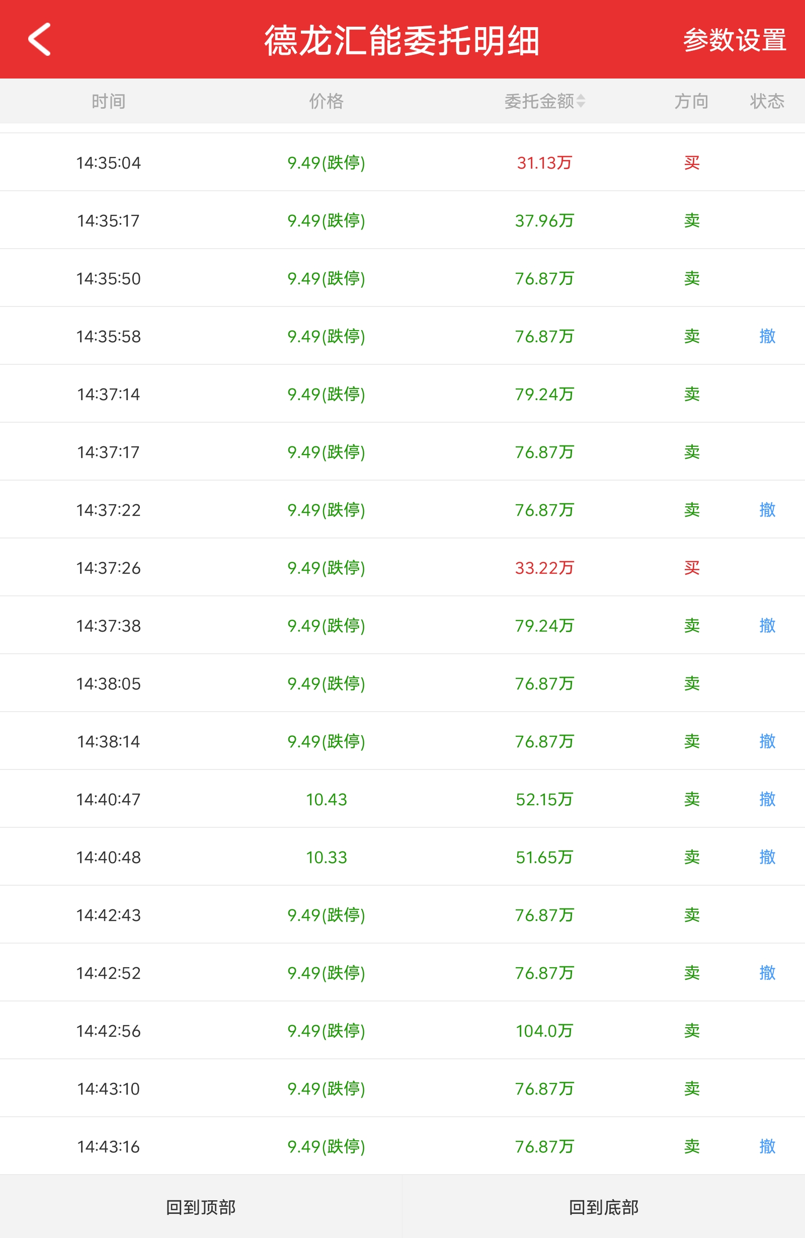This screenshot has width=805, height=1238.
Task: Click 撤 status on 14:37:38 row
Action: pos(767,625)
